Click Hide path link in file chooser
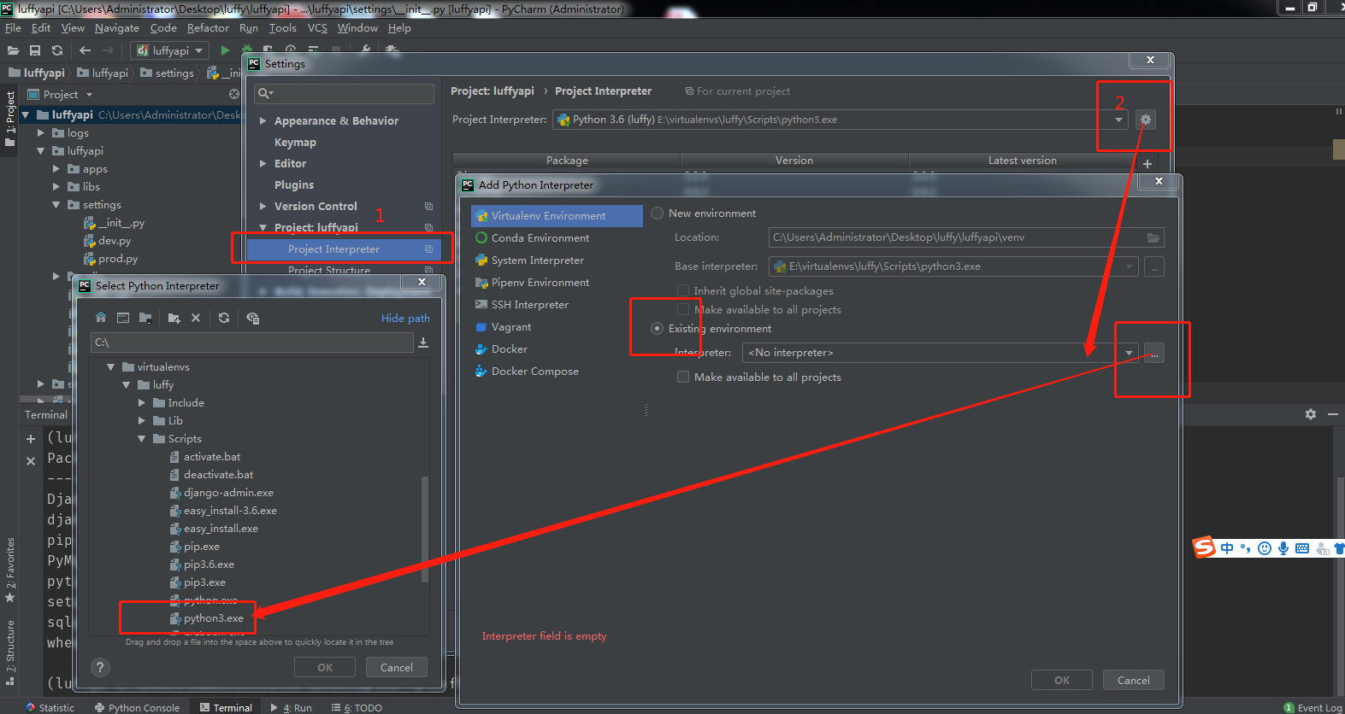Viewport: 1345px width, 714px height. pos(405,319)
